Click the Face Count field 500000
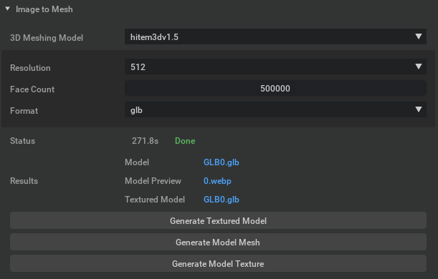The image size is (438, 279). click(275, 89)
